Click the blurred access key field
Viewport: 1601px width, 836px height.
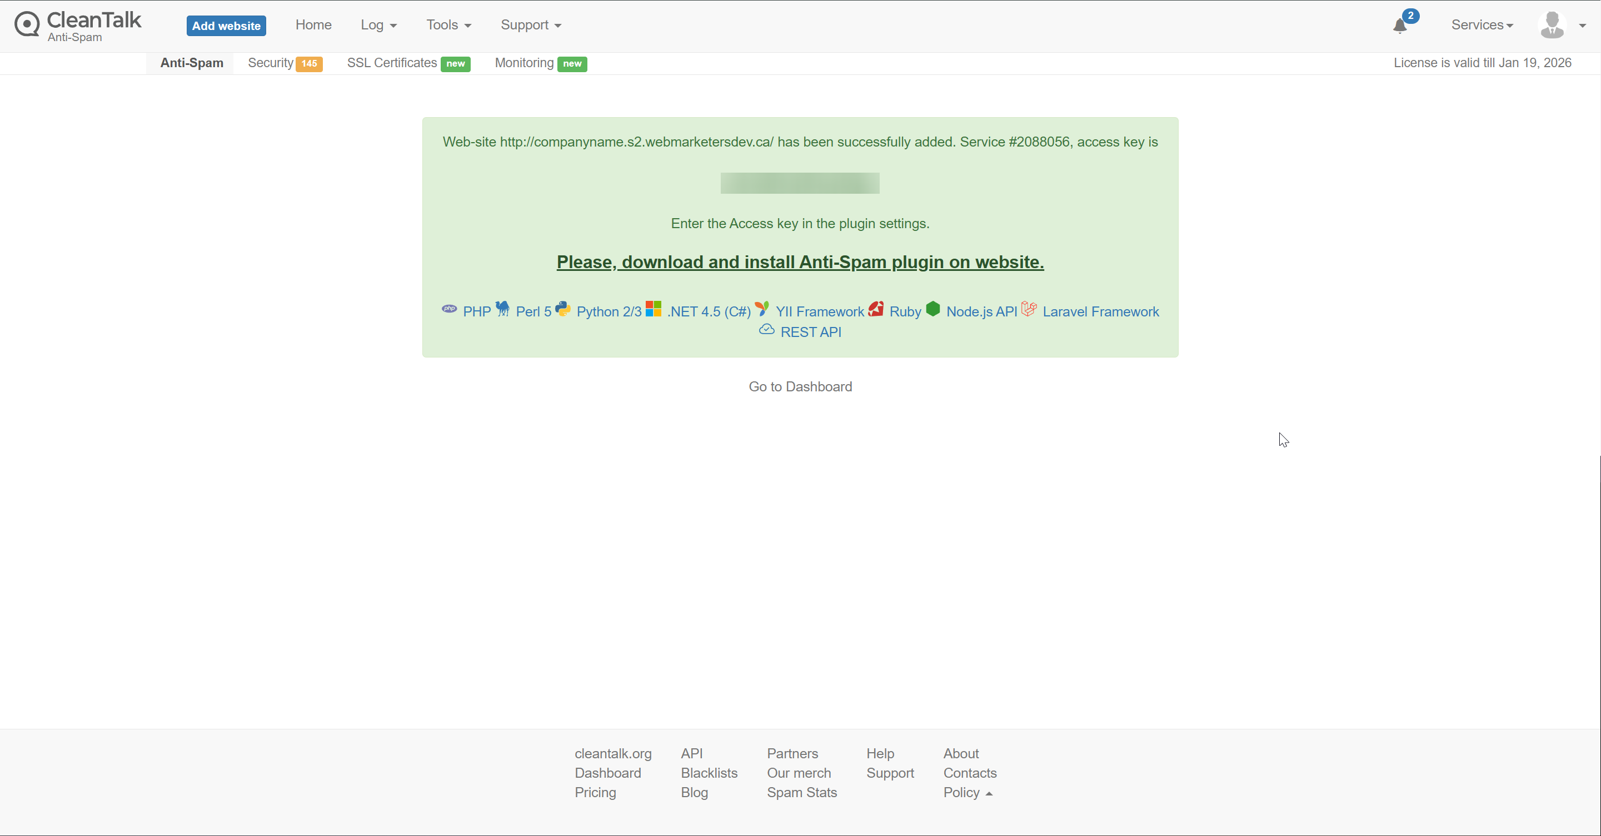(800, 183)
